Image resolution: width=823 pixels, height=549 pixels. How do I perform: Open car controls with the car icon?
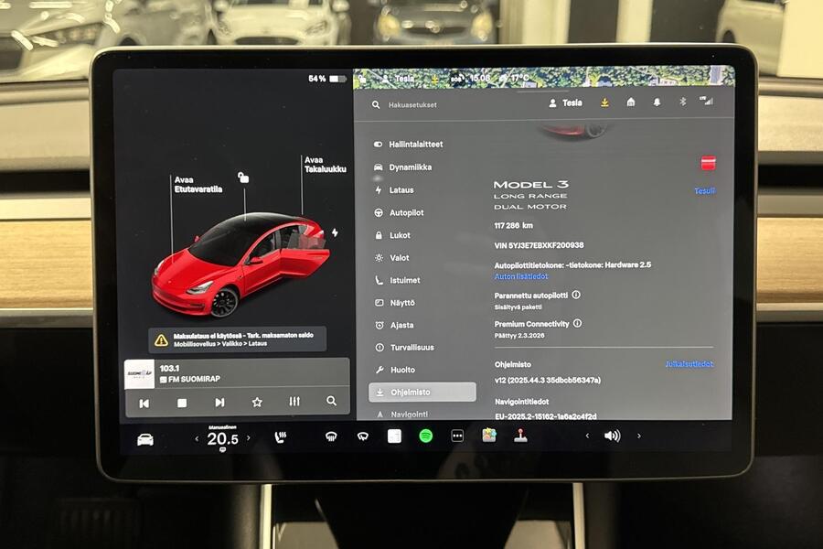click(144, 437)
